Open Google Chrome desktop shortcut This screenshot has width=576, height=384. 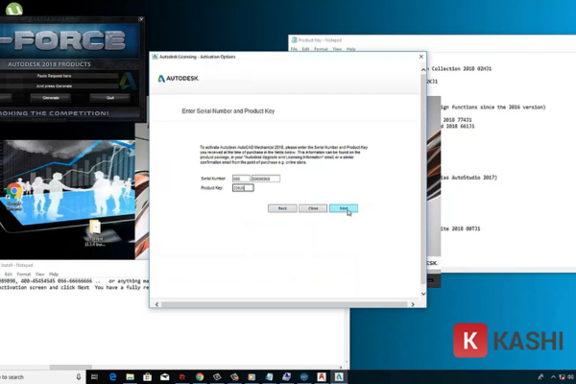click(x=13, y=194)
